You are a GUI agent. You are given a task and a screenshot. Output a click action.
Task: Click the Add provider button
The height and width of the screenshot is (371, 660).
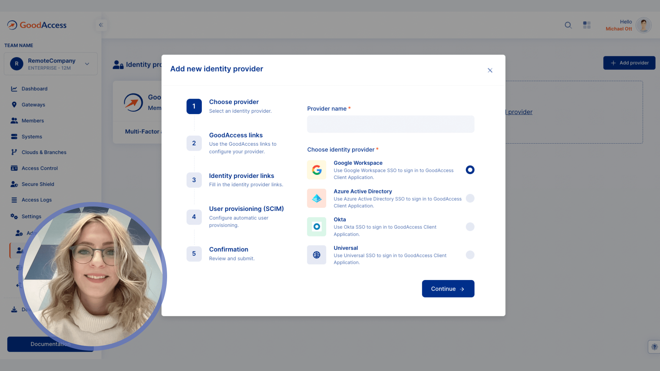(629, 63)
